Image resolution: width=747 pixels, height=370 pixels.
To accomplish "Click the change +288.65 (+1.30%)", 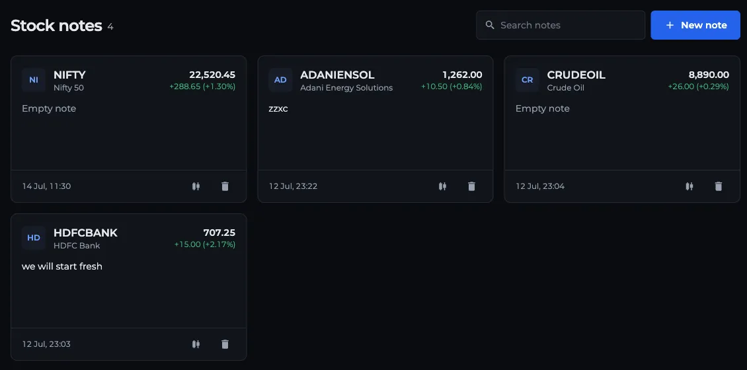I will 202,87.
